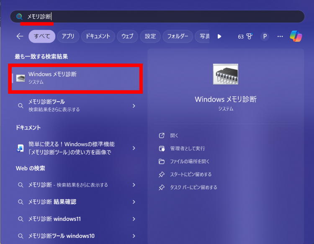
Task: Open the Copilot icon
Action: click(x=296, y=36)
